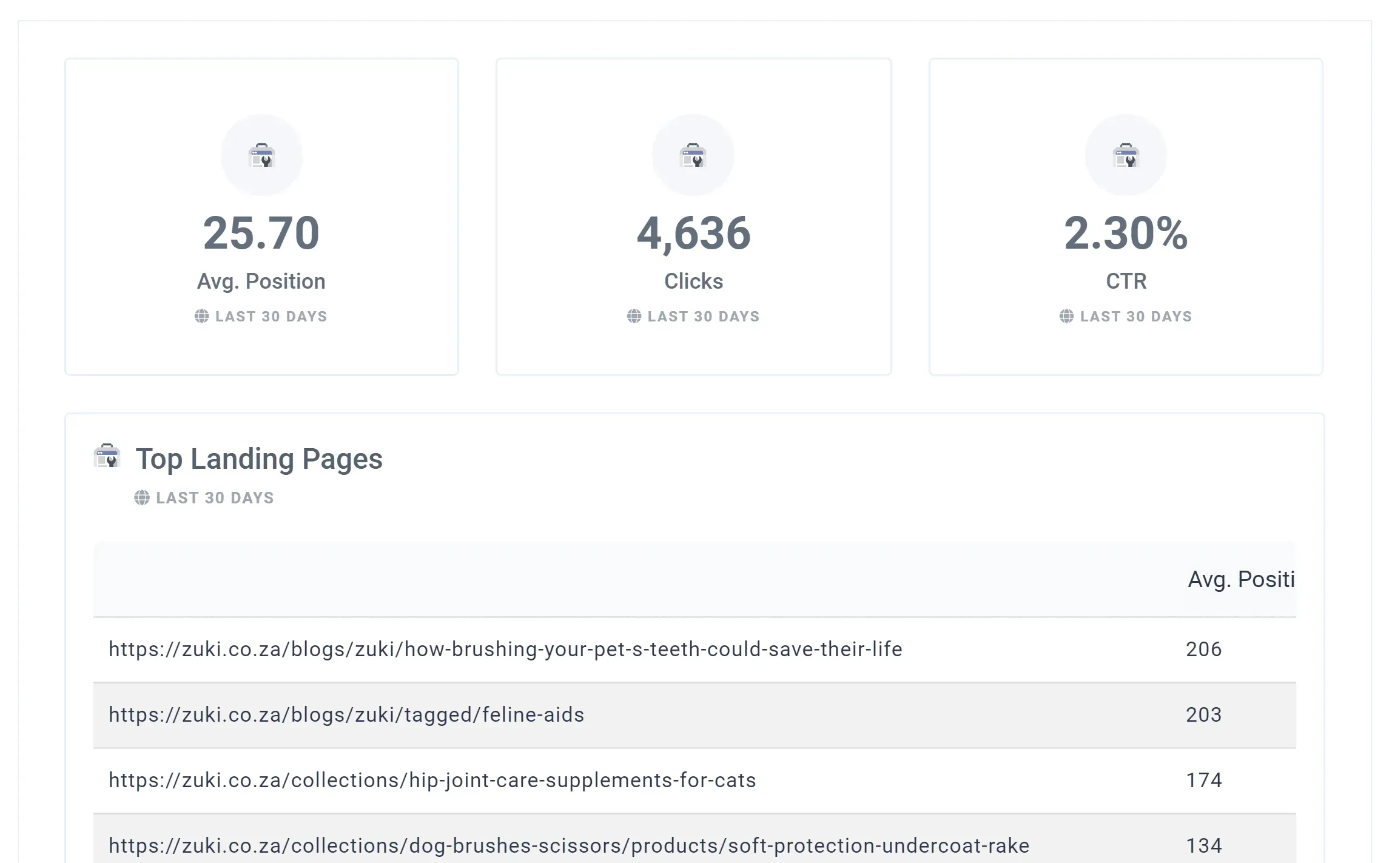Click the Clicks card label
Screen dimensions: 1392x863
tap(694, 281)
